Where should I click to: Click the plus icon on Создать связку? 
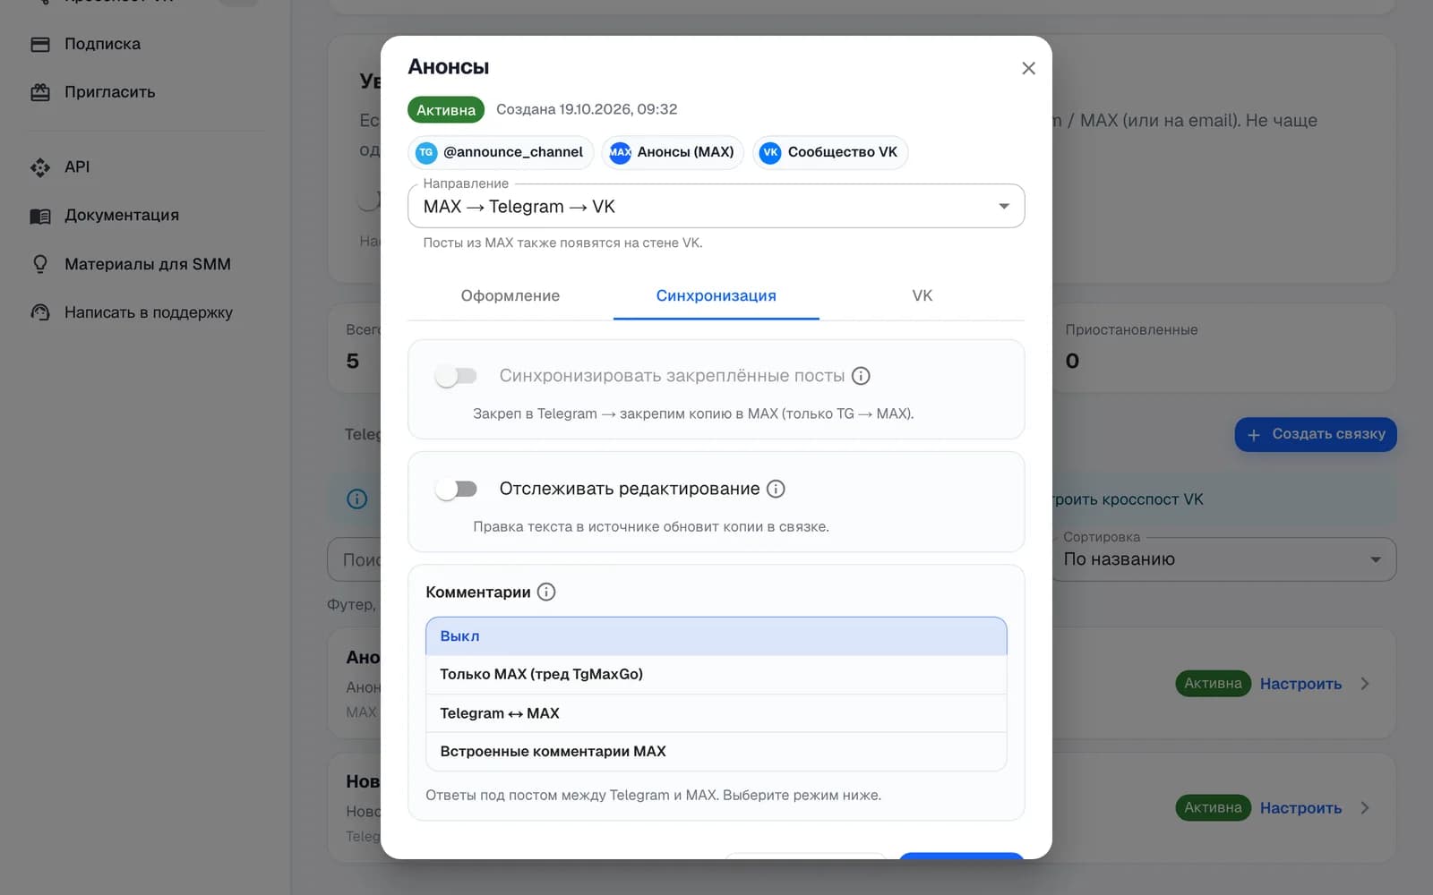pyautogui.click(x=1254, y=434)
